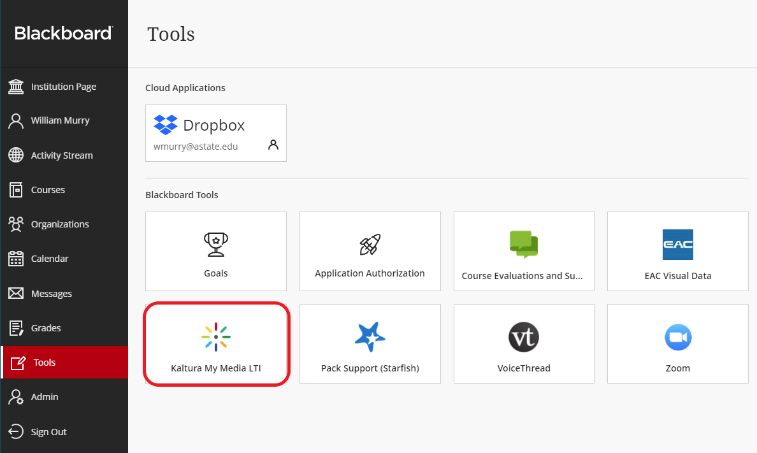
Task: Click the Admin gear-person icon
Action: [16, 397]
